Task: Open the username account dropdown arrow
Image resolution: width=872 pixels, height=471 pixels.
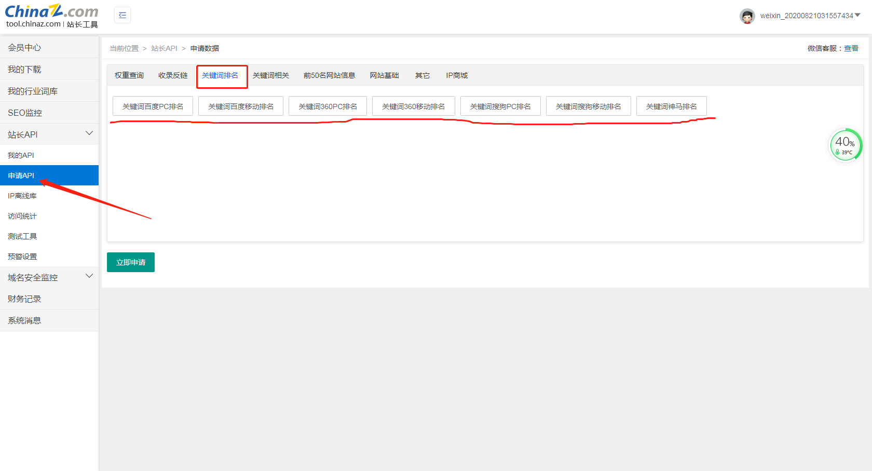Action: (857, 16)
